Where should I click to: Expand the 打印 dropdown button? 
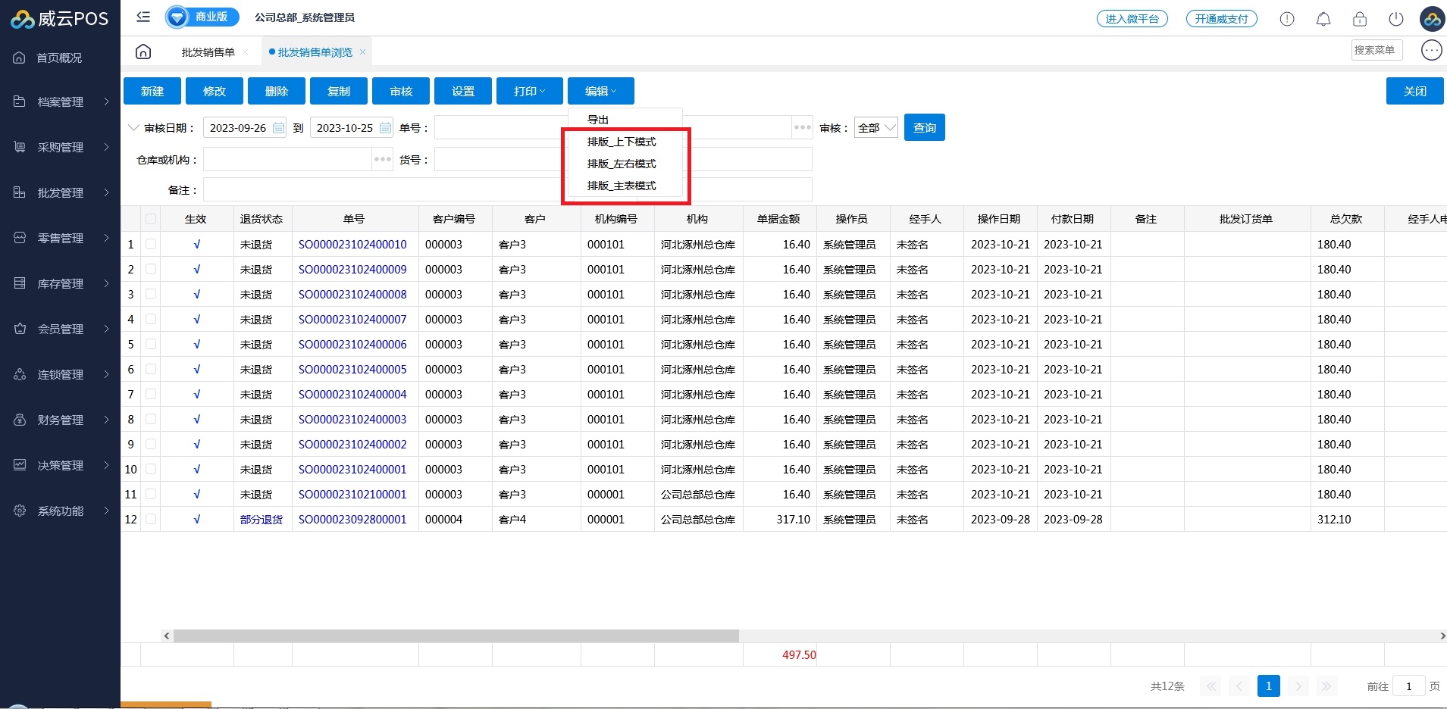click(x=529, y=91)
